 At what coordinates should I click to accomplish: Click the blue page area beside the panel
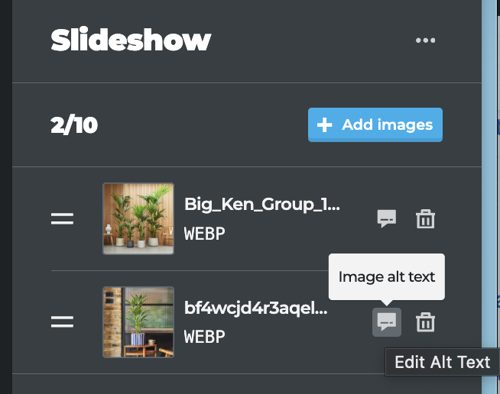489,197
